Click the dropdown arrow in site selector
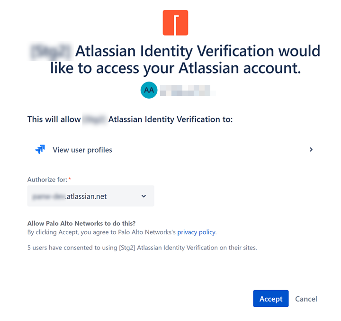Screen dimensions: 341x321 pyautogui.click(x=144, y=196)
